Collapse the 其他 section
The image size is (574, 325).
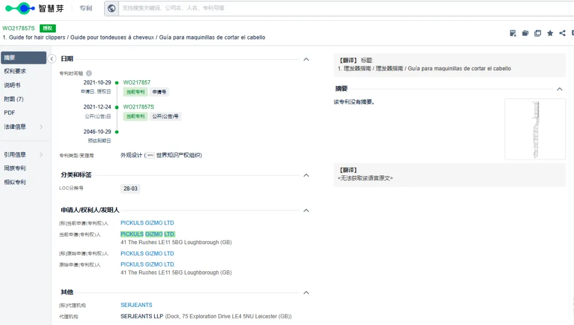coord(307,293)
